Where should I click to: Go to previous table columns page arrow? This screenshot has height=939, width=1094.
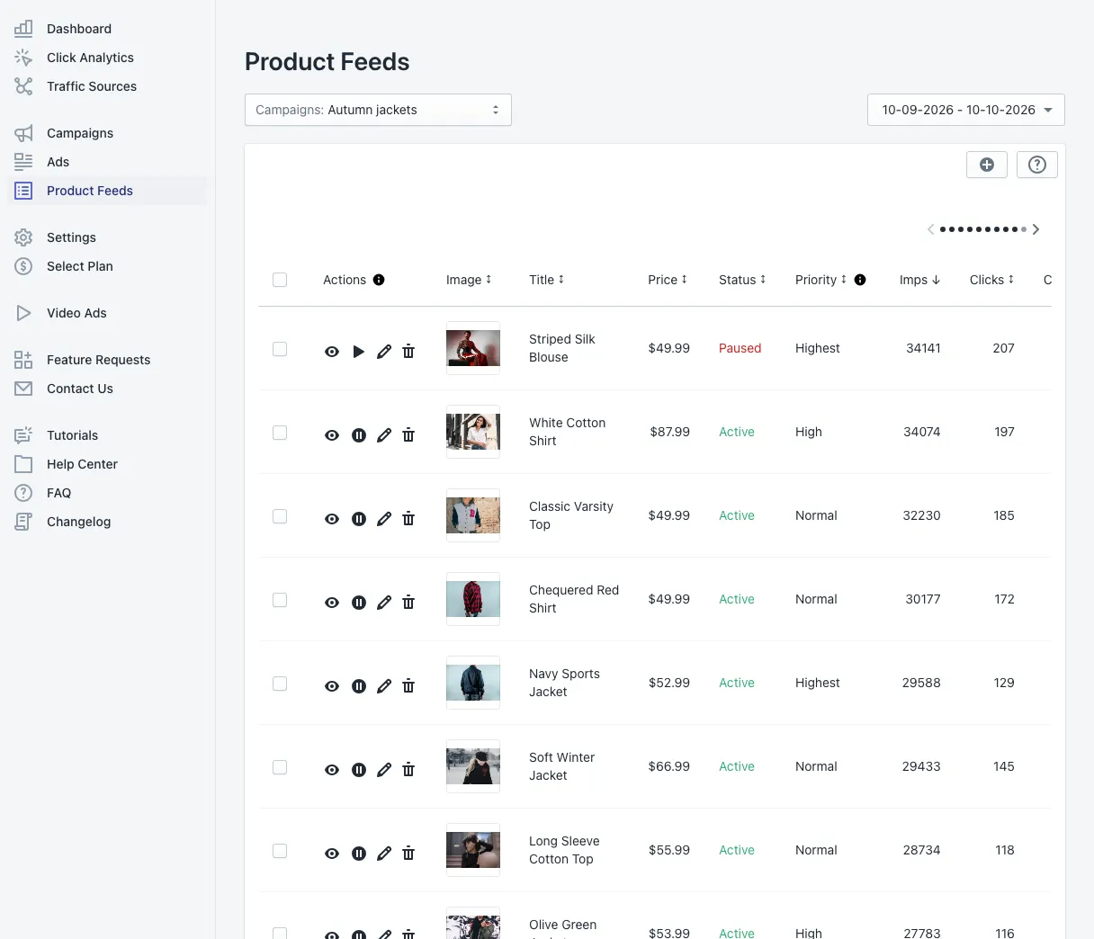coord(930,229)
